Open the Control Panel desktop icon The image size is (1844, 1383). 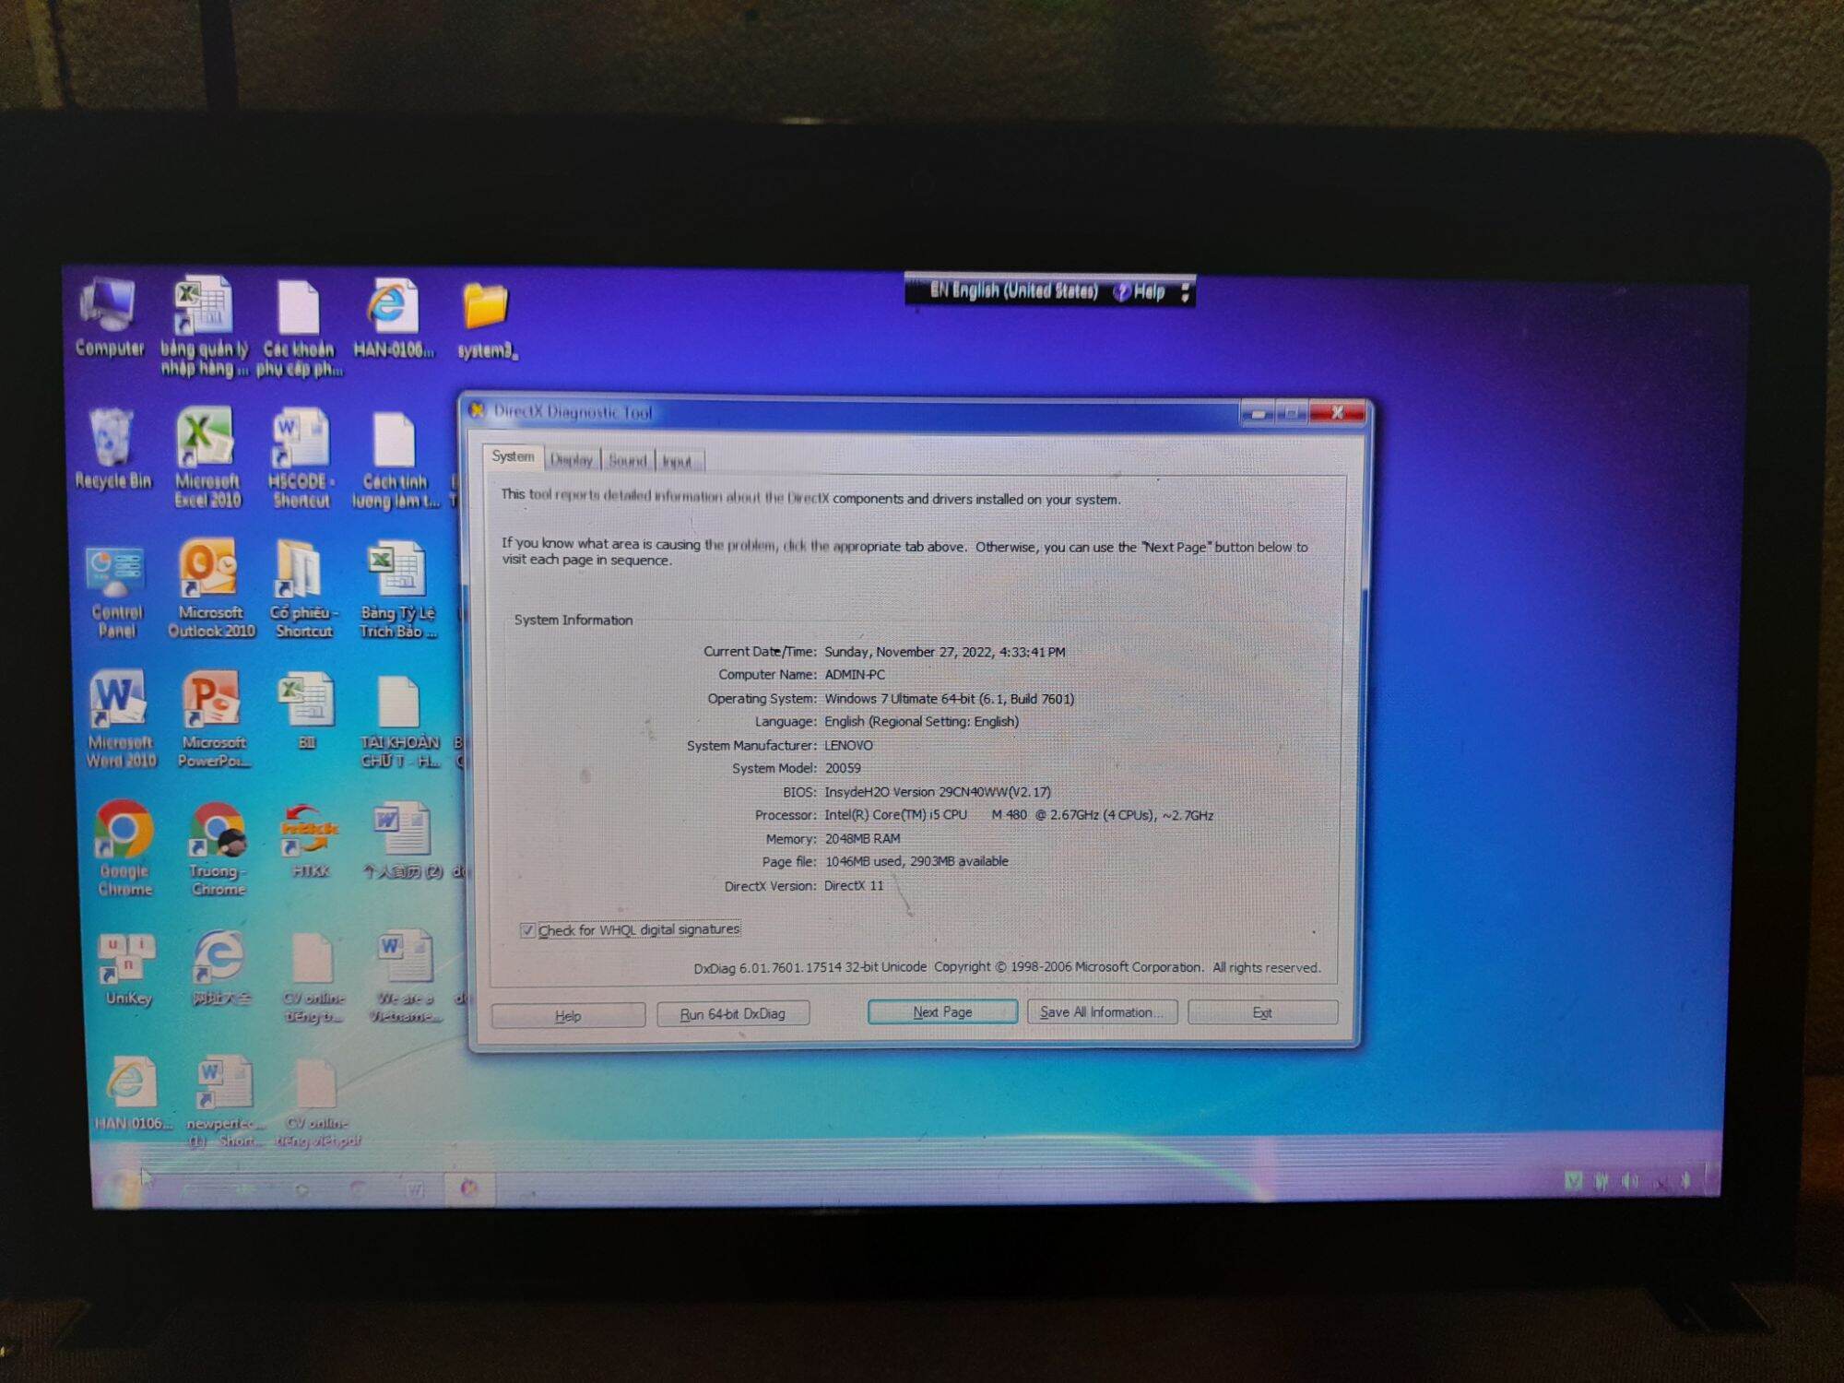coord(116,592)
